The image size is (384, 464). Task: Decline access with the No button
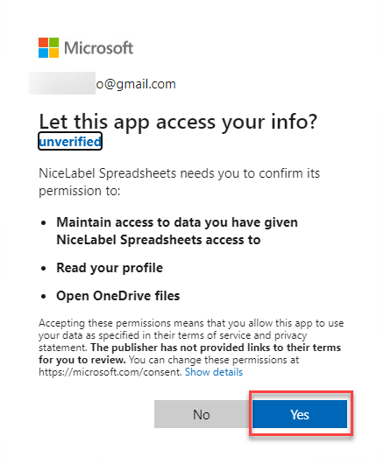pyautogui.click(x=202, y=414)
